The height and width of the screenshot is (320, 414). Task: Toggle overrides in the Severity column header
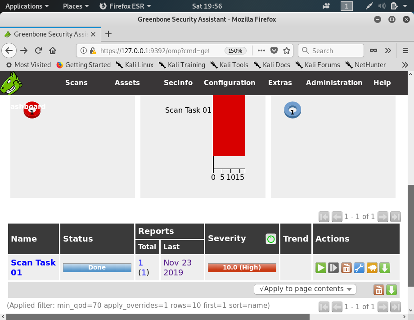[271, 239]
